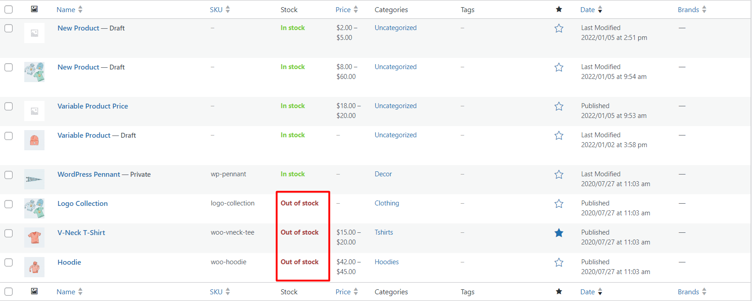The image size is (752, 301).
Task: Mark Hoodie as featured with star
Action: [559, 262]
